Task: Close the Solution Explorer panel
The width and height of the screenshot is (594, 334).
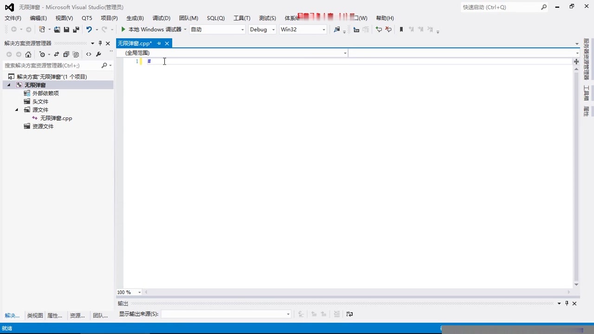Action: pyautogui.click(x=108, y=43)
